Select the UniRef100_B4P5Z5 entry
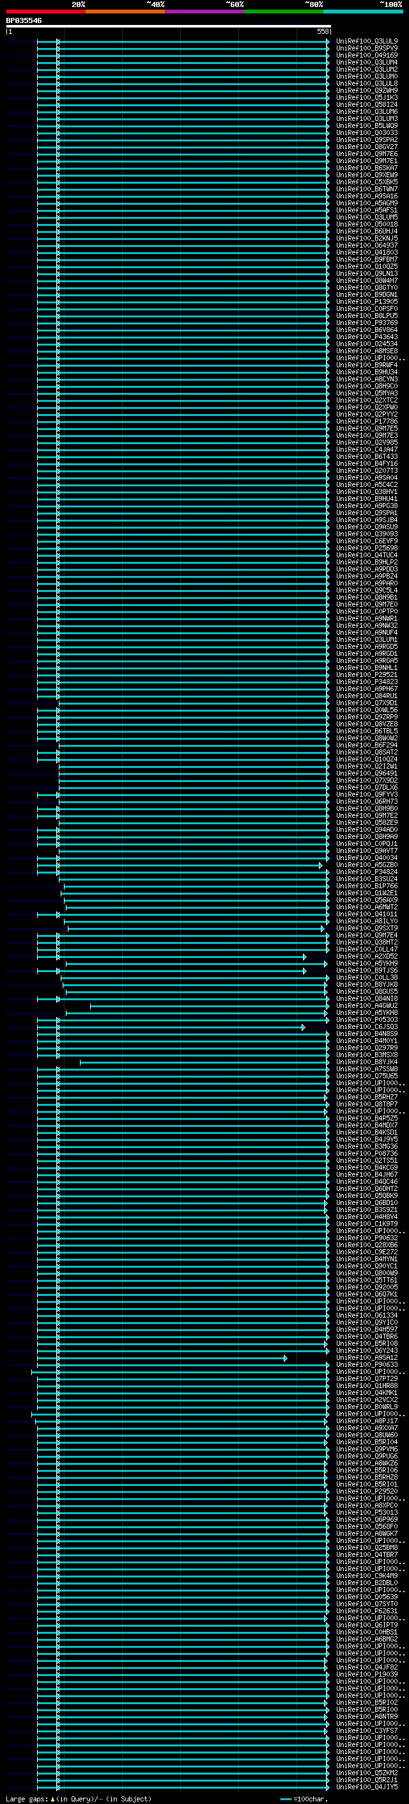The height and width of the screenshot is (1804, 409). [x=367, y=1119]
